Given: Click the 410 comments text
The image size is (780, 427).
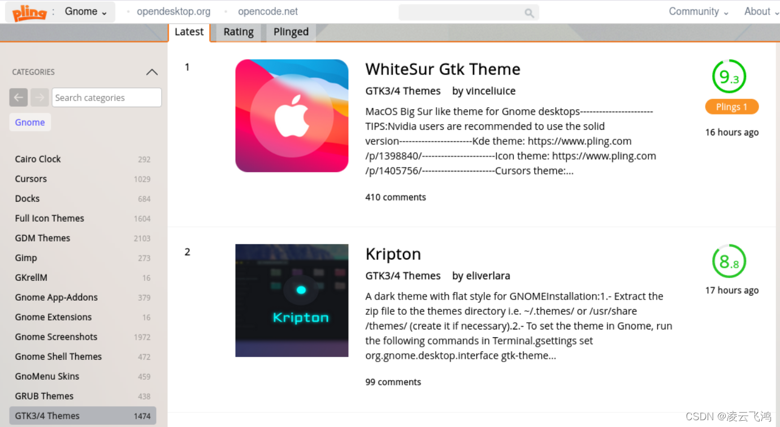Looking at the screenshot, I should (x=396, y=197).
